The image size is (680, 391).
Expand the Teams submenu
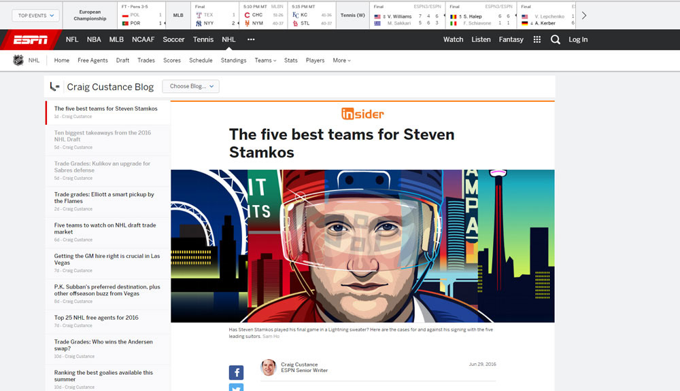pos(265,60)
